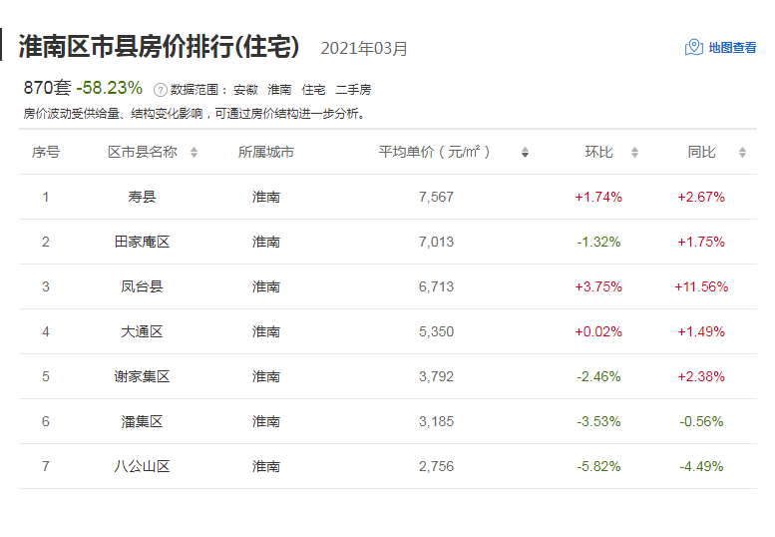Image resolution: width=775 pixels, height=537 pixels.
Task: Click the 同比 value +1.75%
Action: 701,242
